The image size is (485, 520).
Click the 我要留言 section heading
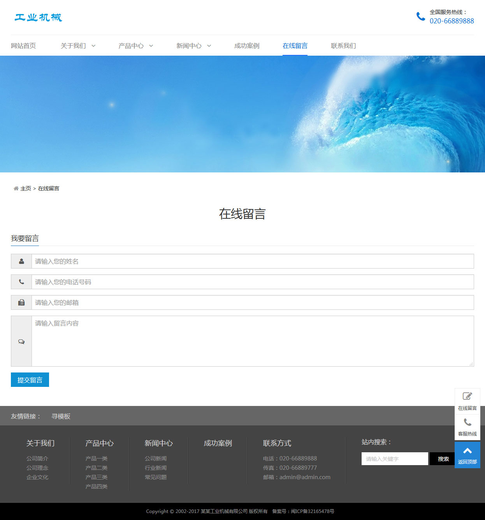point(25,238)
